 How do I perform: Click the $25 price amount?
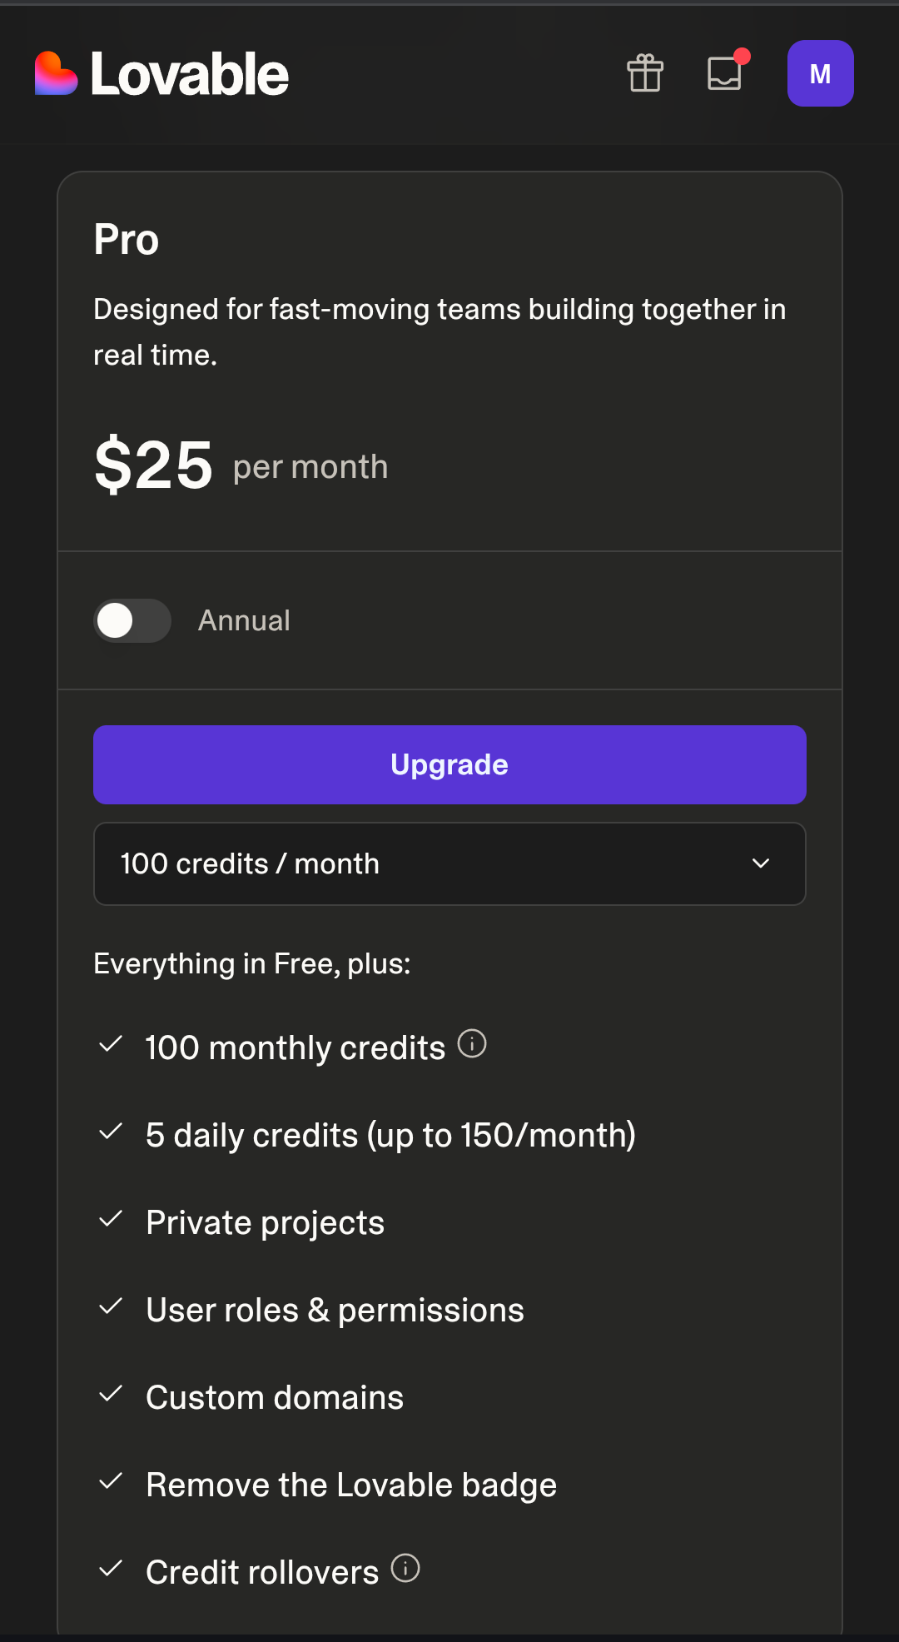click(x=153, y=465)
